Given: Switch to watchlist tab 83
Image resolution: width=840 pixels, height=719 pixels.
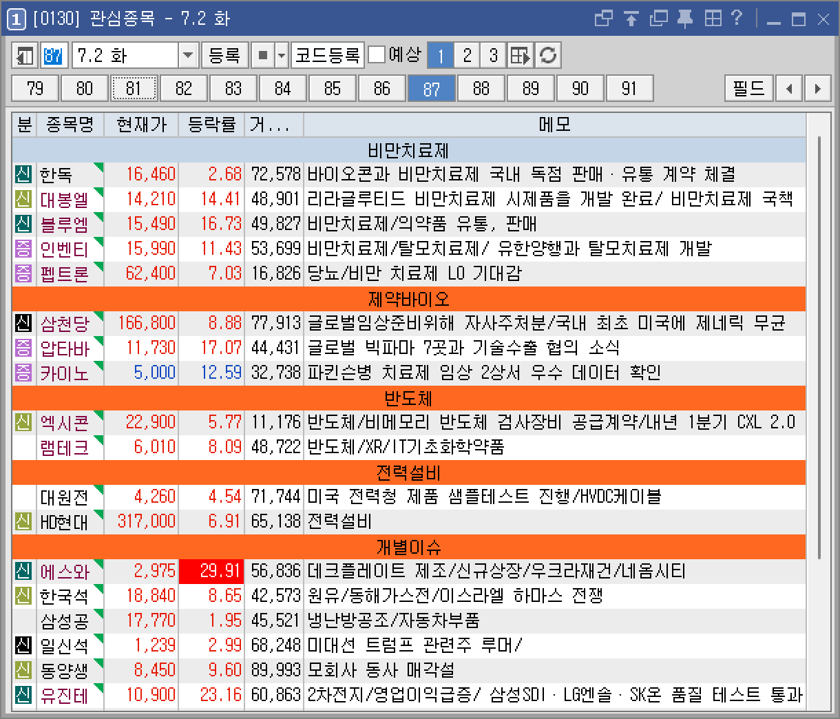Looking at the screenshot, I should pos(233,88).
